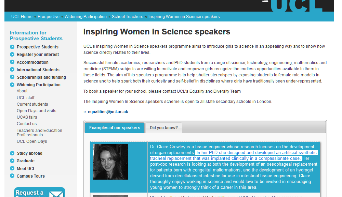Select the Examples of our speakers tab
The image size is (342, 197).
[x=115, y=128]
